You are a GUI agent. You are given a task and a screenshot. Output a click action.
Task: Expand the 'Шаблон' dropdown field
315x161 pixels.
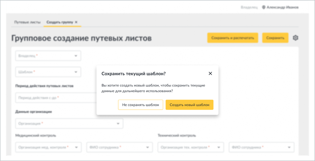[48, 72]
